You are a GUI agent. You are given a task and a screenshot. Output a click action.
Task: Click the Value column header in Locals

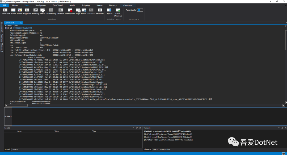57,131
